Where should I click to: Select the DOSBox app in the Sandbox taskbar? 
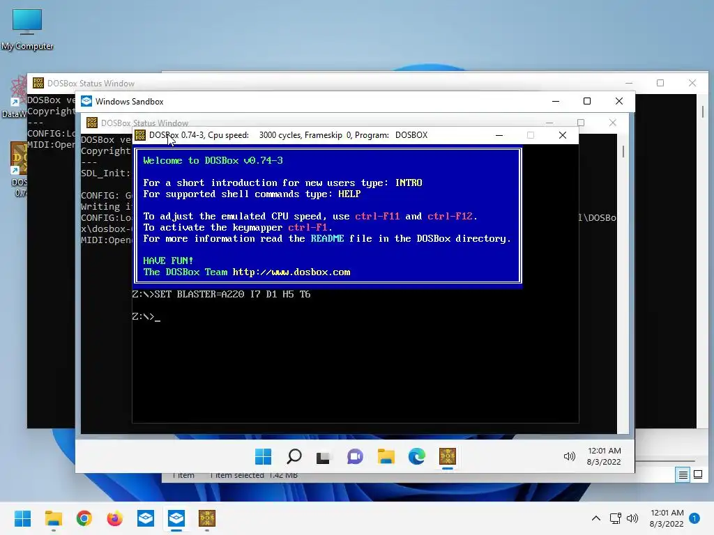pos(448,456)
